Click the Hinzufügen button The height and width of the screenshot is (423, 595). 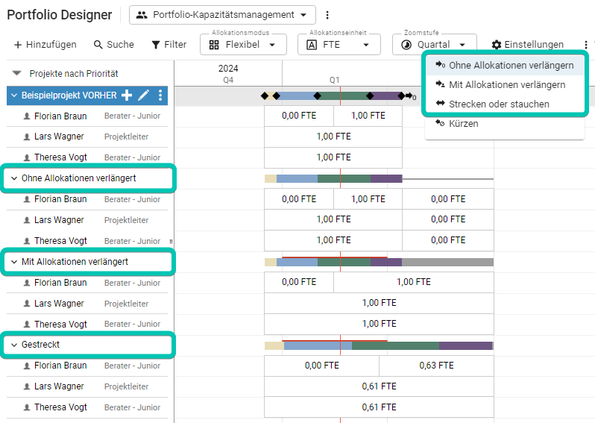[x=45, y=45]
